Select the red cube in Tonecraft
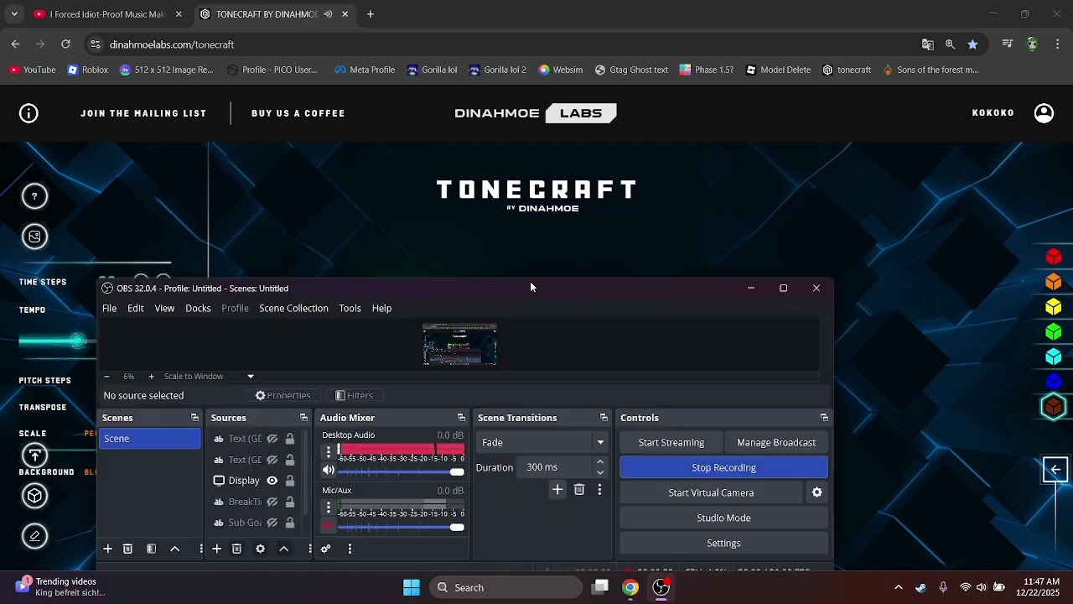Viewport: 1073px width, 604px height. (x=1054, y=257)
